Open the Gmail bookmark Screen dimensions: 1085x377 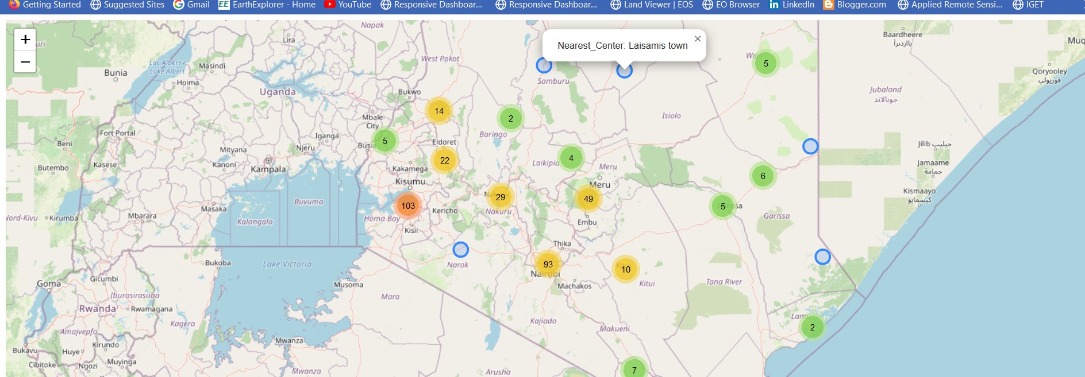[x=191, y=5]
